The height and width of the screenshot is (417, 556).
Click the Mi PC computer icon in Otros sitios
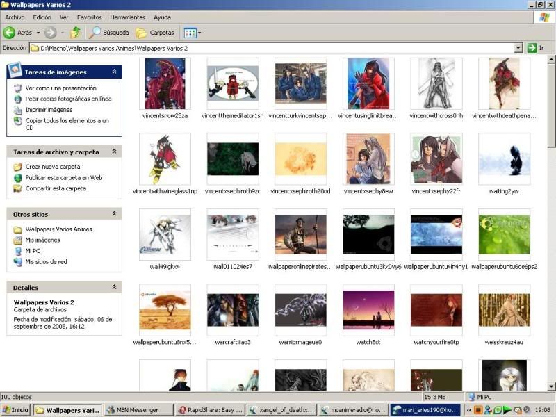point(18,251)
